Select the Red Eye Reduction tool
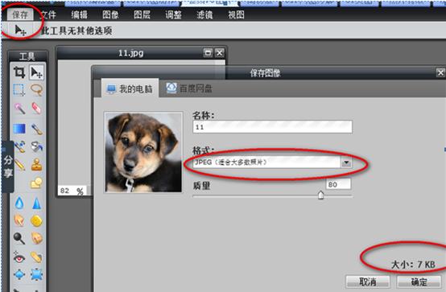The image size is (446, 292). pos(19,258)
